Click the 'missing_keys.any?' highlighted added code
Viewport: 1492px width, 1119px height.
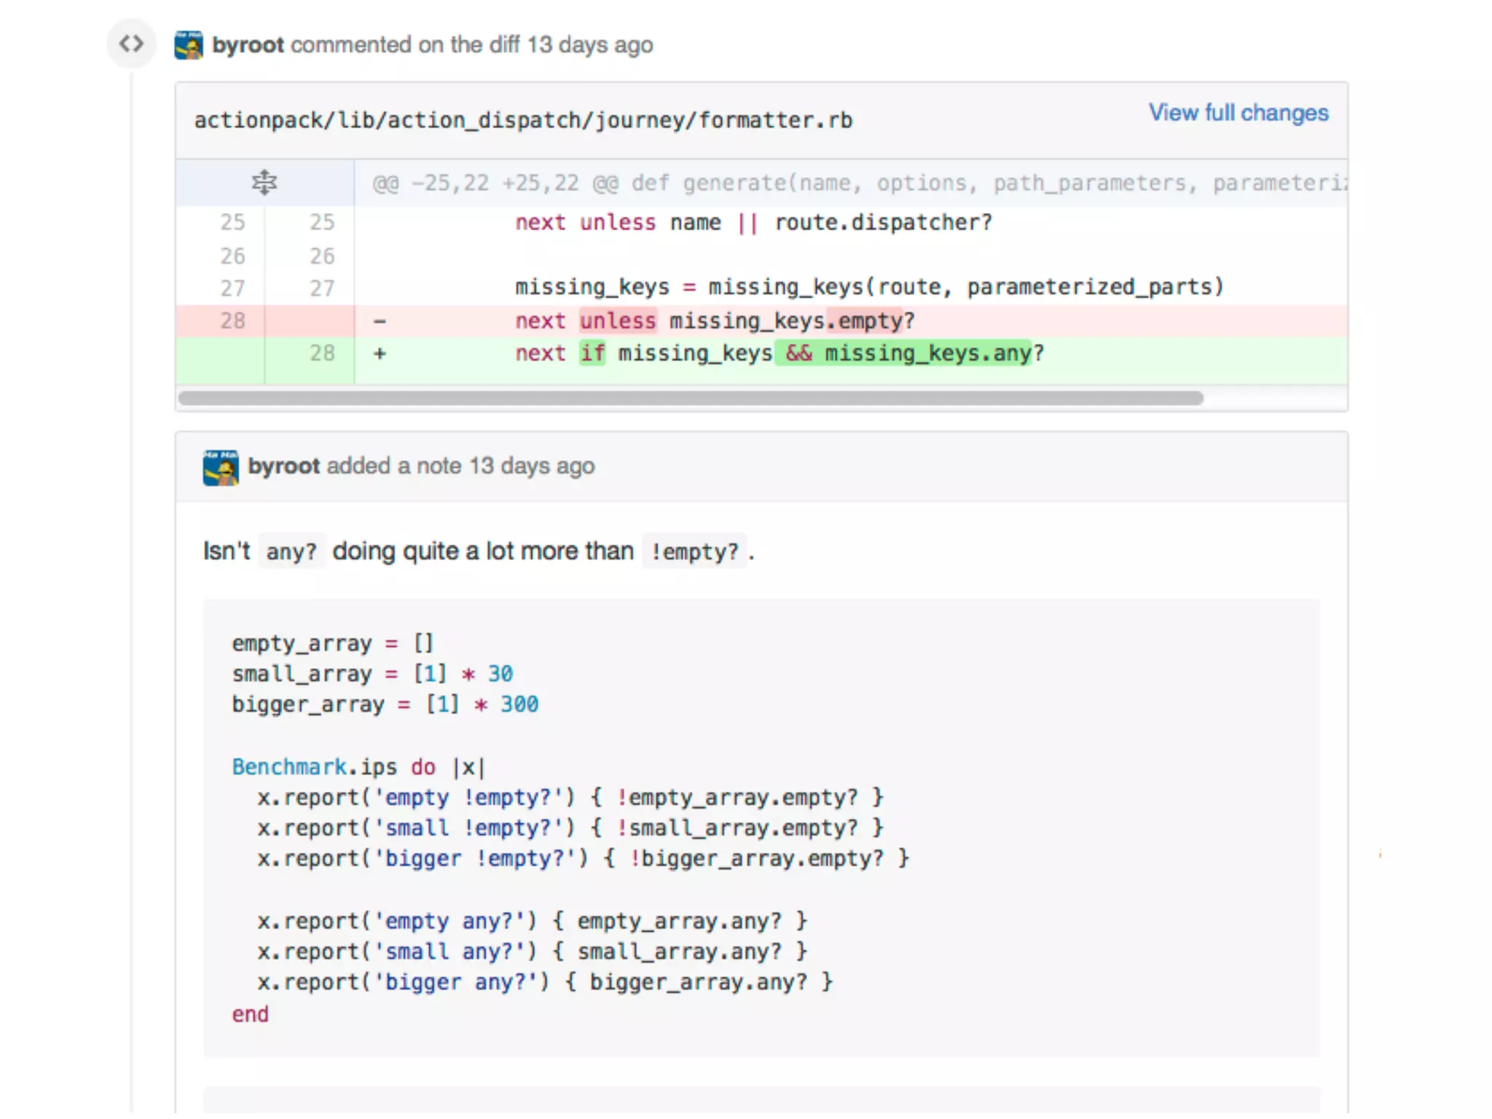[x=933, y=353]
